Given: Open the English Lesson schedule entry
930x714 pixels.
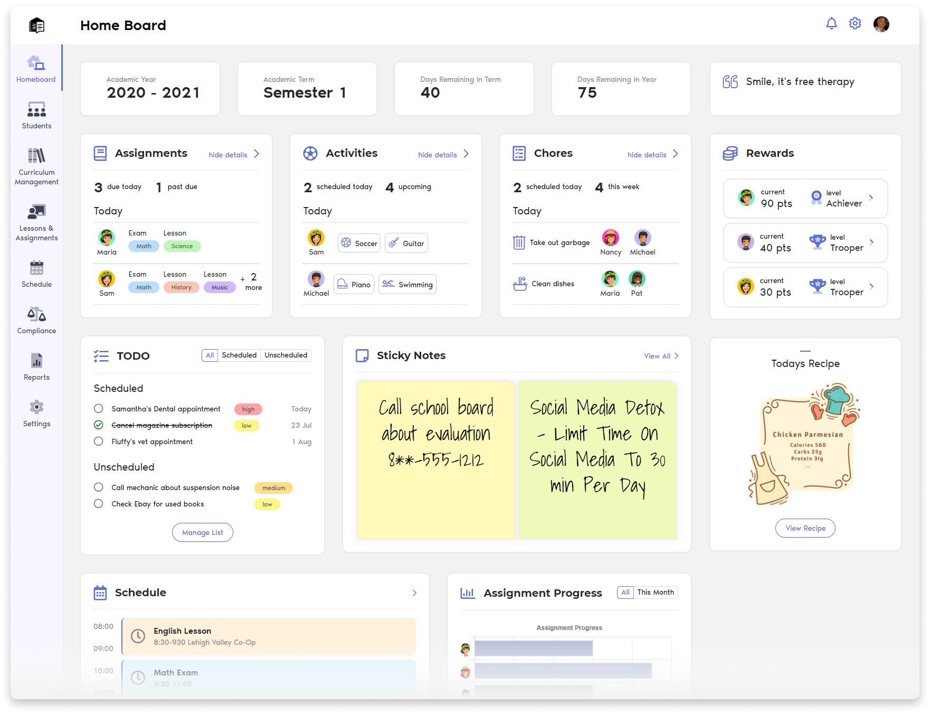Looking at the screenshot, I should (x=269, y=636).
